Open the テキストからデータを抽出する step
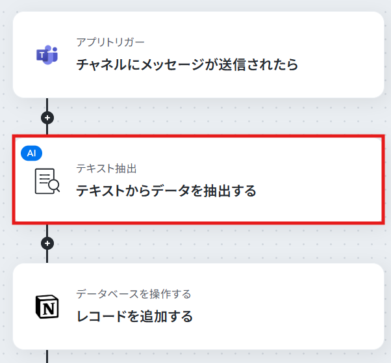 point(198,180)
